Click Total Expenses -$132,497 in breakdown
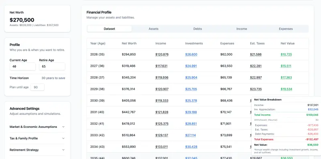321x159 pixels. click(x=286, y=139)
